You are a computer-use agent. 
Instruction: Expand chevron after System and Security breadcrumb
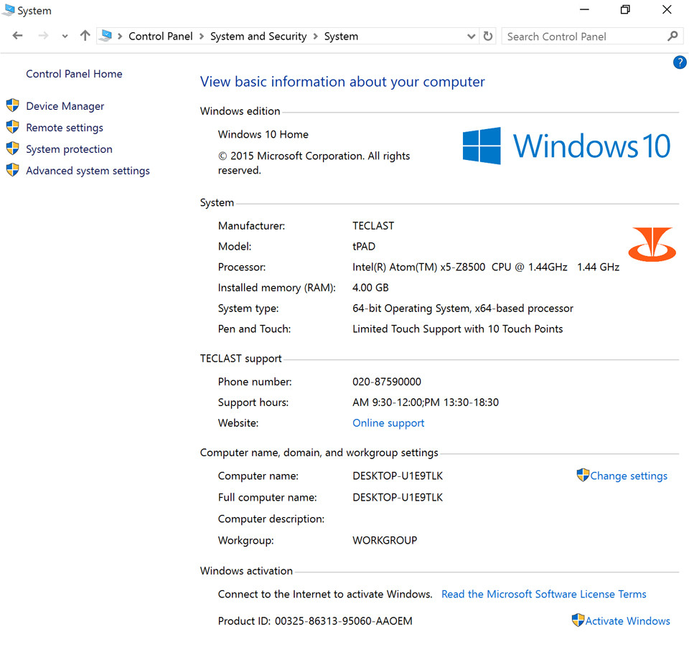[x=316, y=37]
